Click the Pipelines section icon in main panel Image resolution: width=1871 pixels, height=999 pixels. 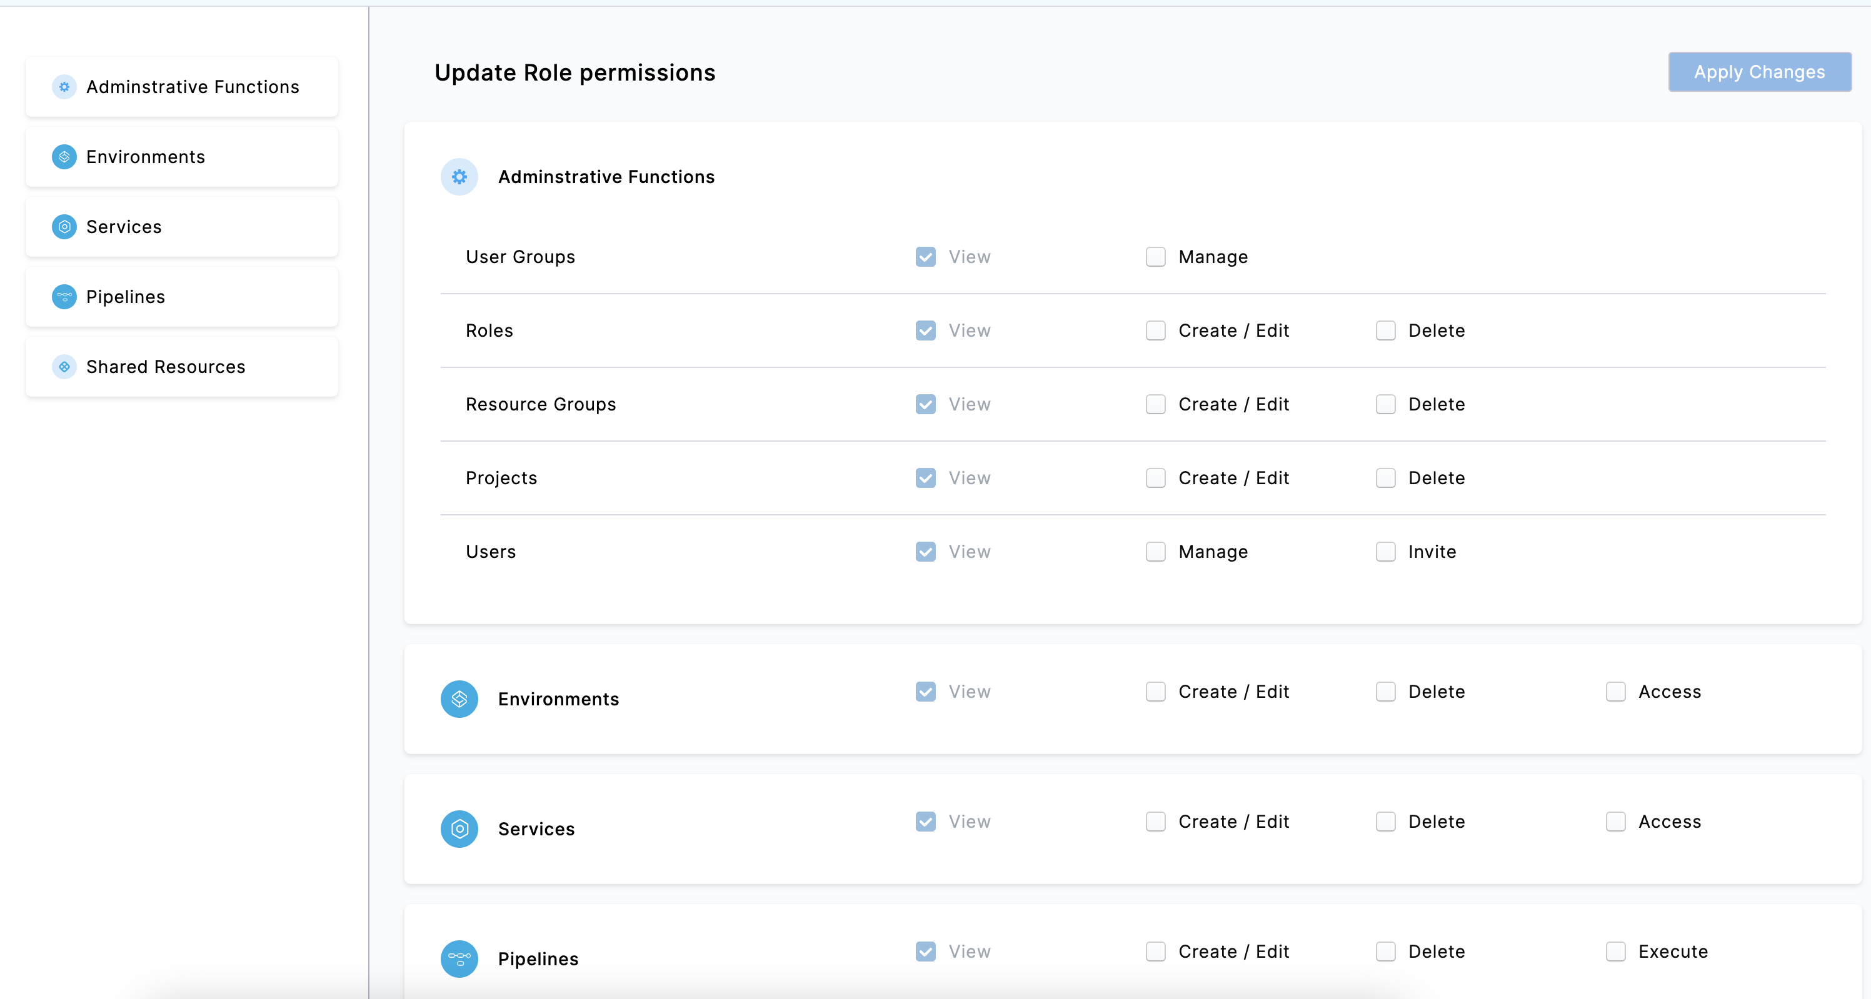(x=459, y=959)
